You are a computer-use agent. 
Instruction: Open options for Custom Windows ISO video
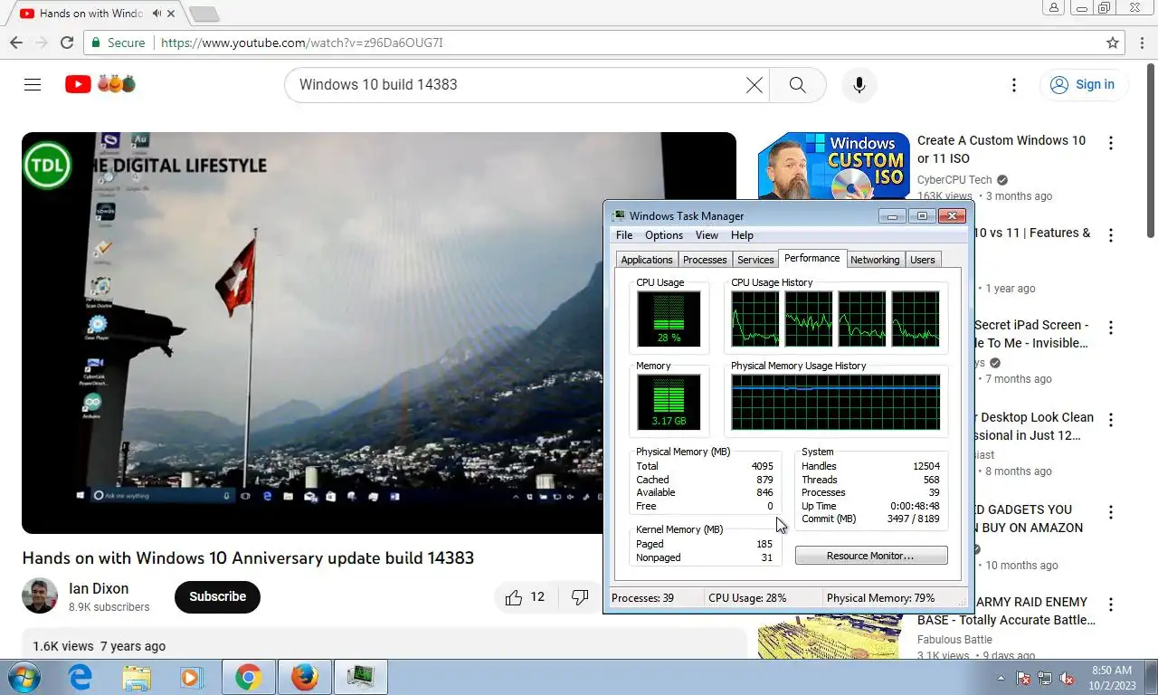1111,143
